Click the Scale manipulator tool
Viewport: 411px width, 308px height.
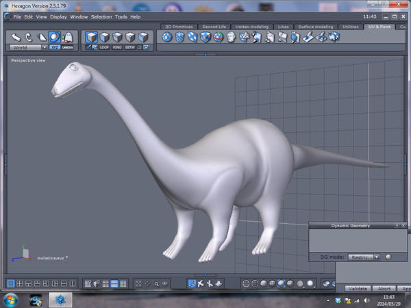click(x=41, y=37)
